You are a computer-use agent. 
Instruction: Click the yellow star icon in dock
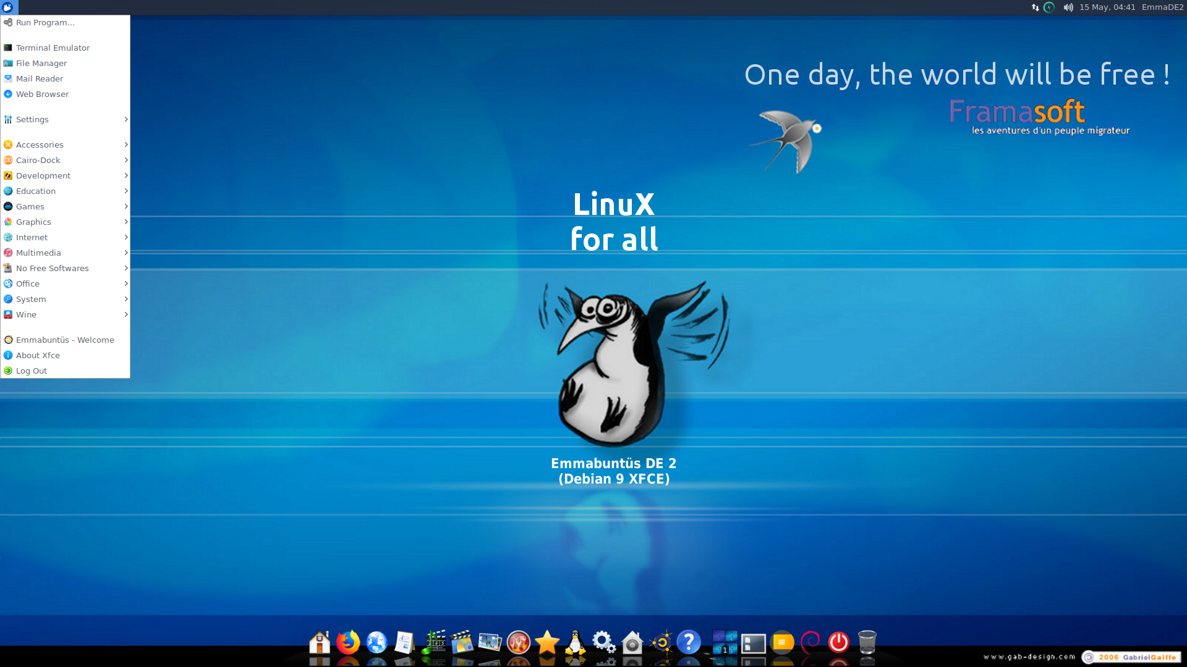[547, 642]
